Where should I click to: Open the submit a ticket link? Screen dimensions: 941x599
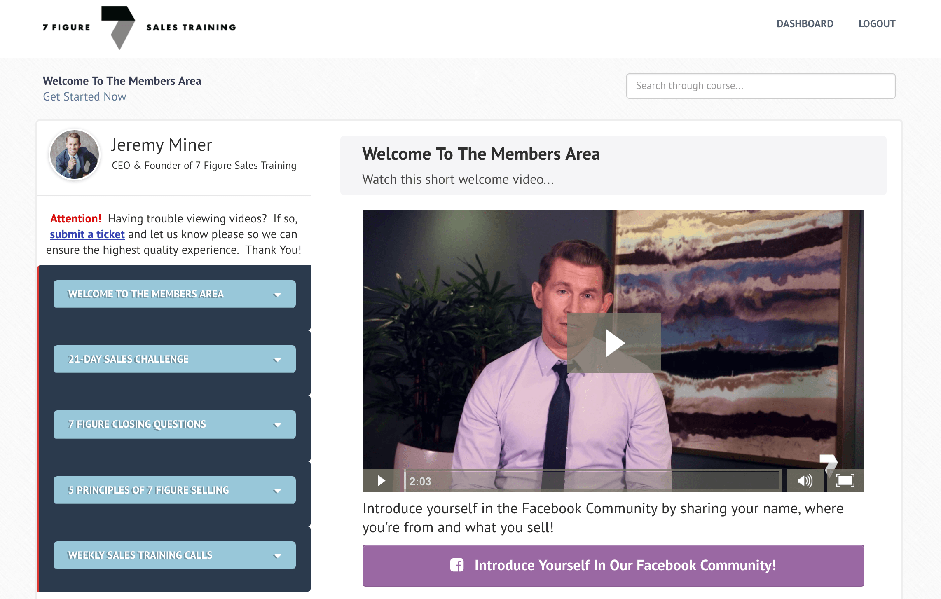[x=87, y=234]
